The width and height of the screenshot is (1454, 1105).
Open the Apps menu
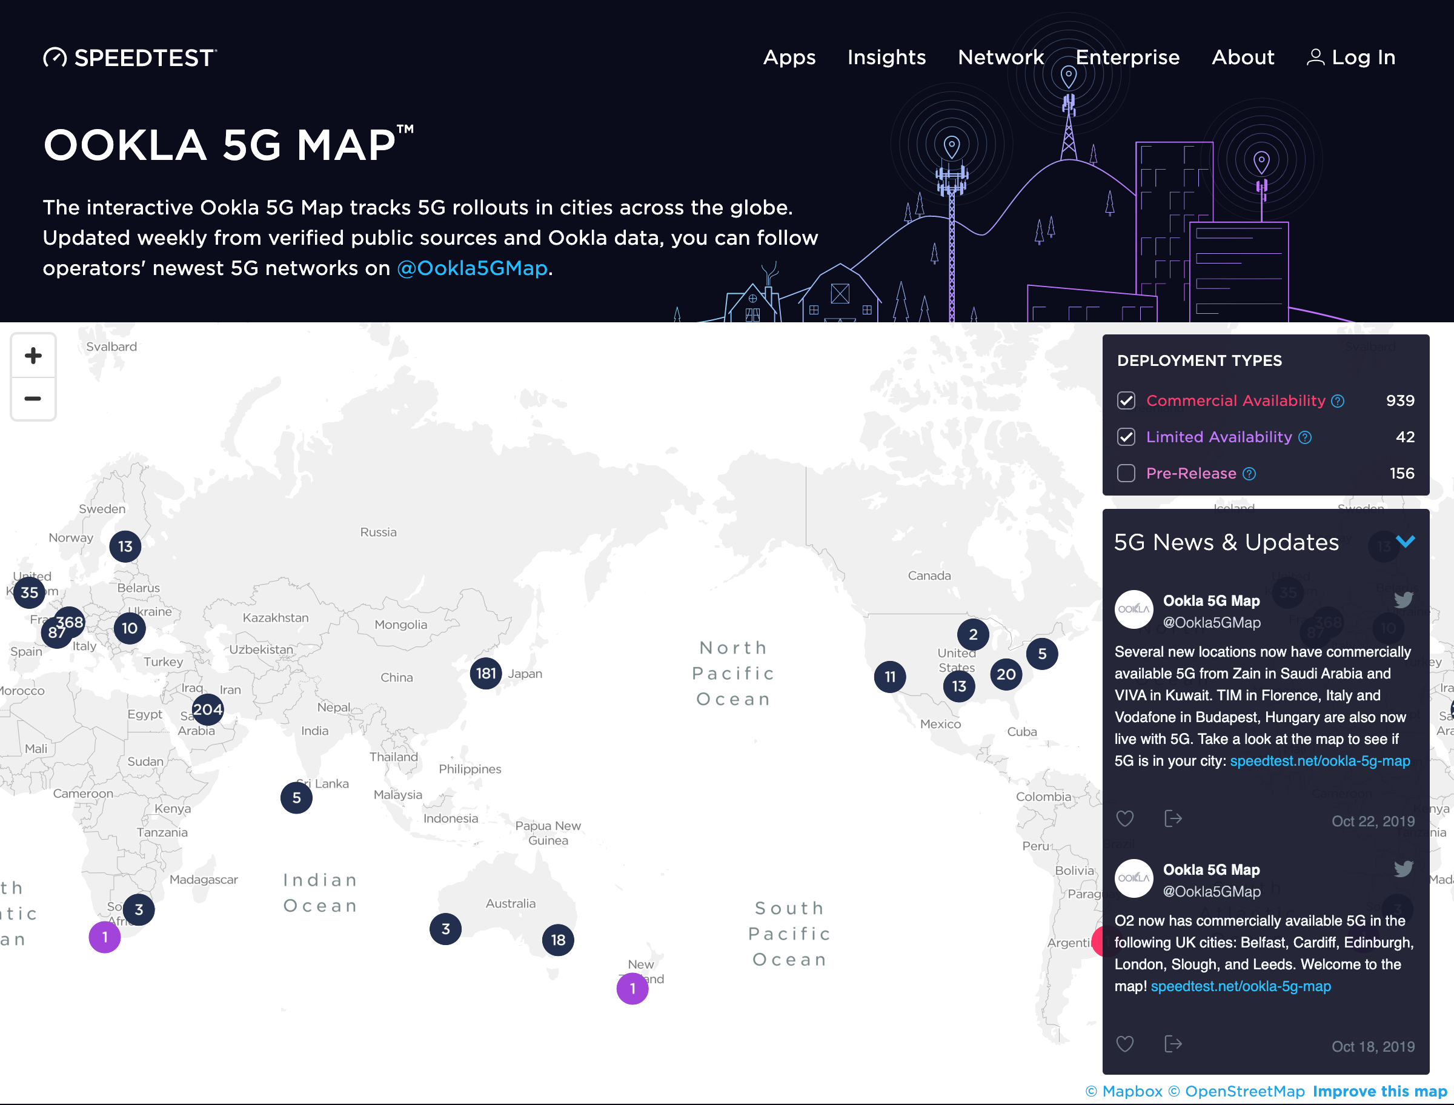pyautogui.click(x=789, y=58)
